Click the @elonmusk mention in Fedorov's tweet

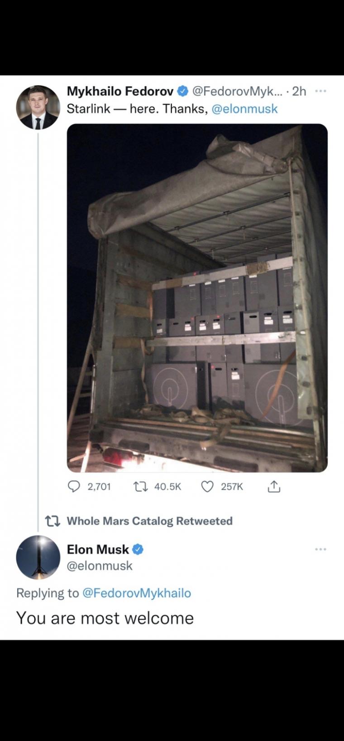244,109
